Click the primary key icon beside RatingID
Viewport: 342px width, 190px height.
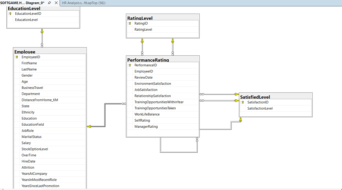pyautogui.click(x=130, y=24)
